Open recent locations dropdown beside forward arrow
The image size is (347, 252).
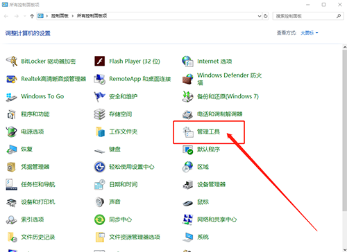(x=24, y=16)
